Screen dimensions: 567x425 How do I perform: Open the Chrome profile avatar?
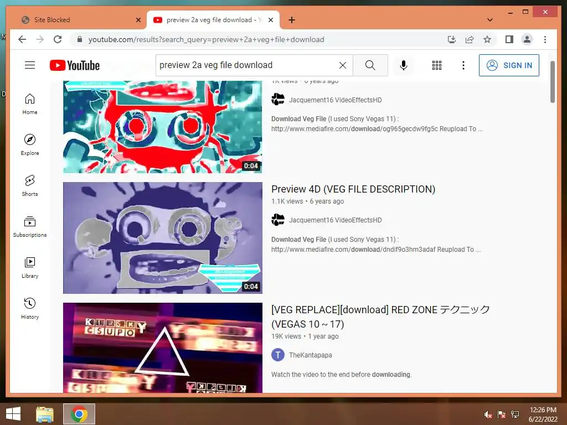coord(527,39)
